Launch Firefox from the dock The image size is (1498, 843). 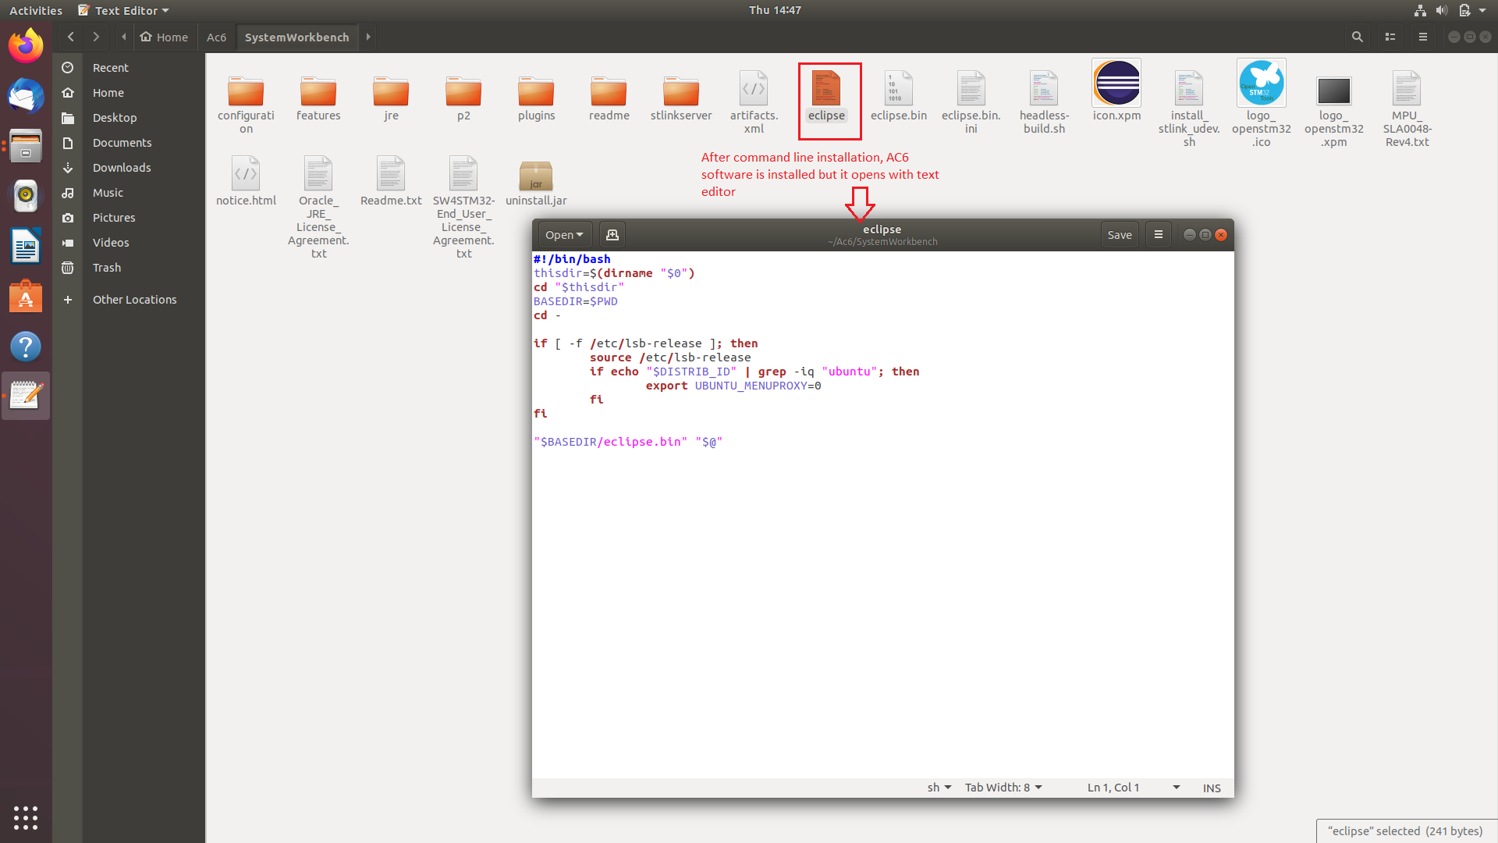[x=26, y=46]
